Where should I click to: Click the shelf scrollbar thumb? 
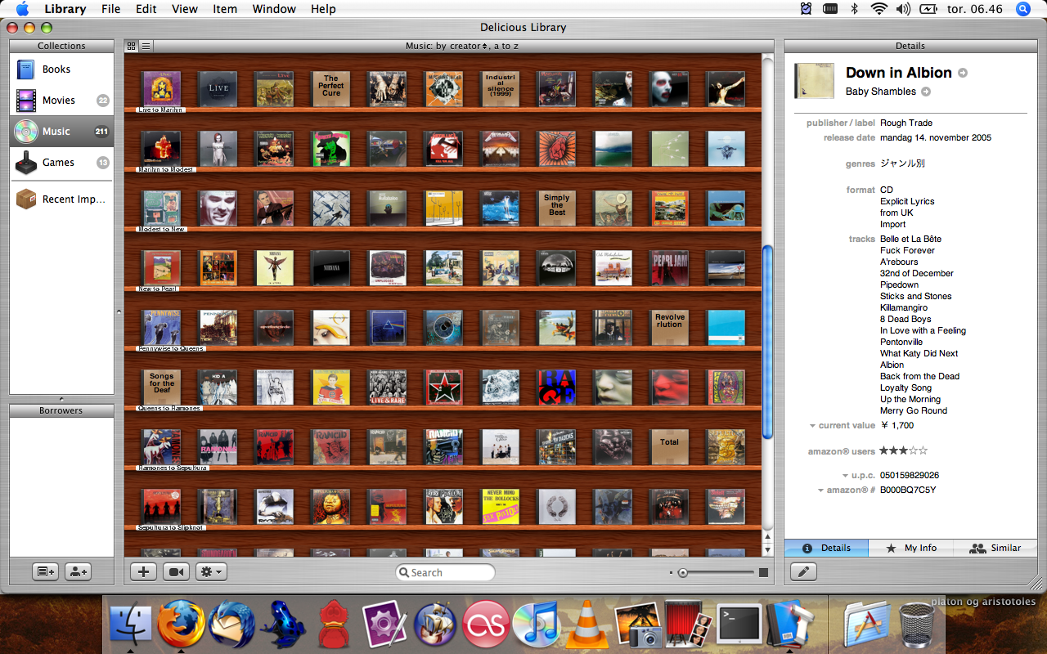767,342
